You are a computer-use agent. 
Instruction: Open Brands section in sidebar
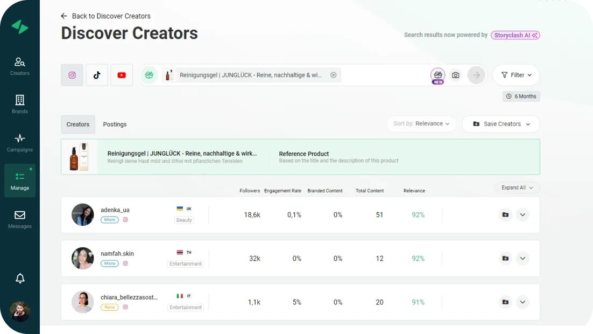click(x=20, y=105)
